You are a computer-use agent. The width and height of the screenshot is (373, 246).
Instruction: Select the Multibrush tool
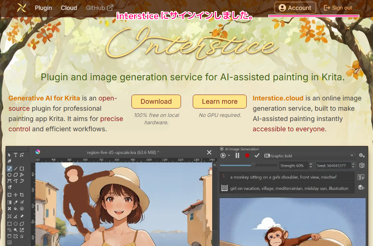click(9, 187)
